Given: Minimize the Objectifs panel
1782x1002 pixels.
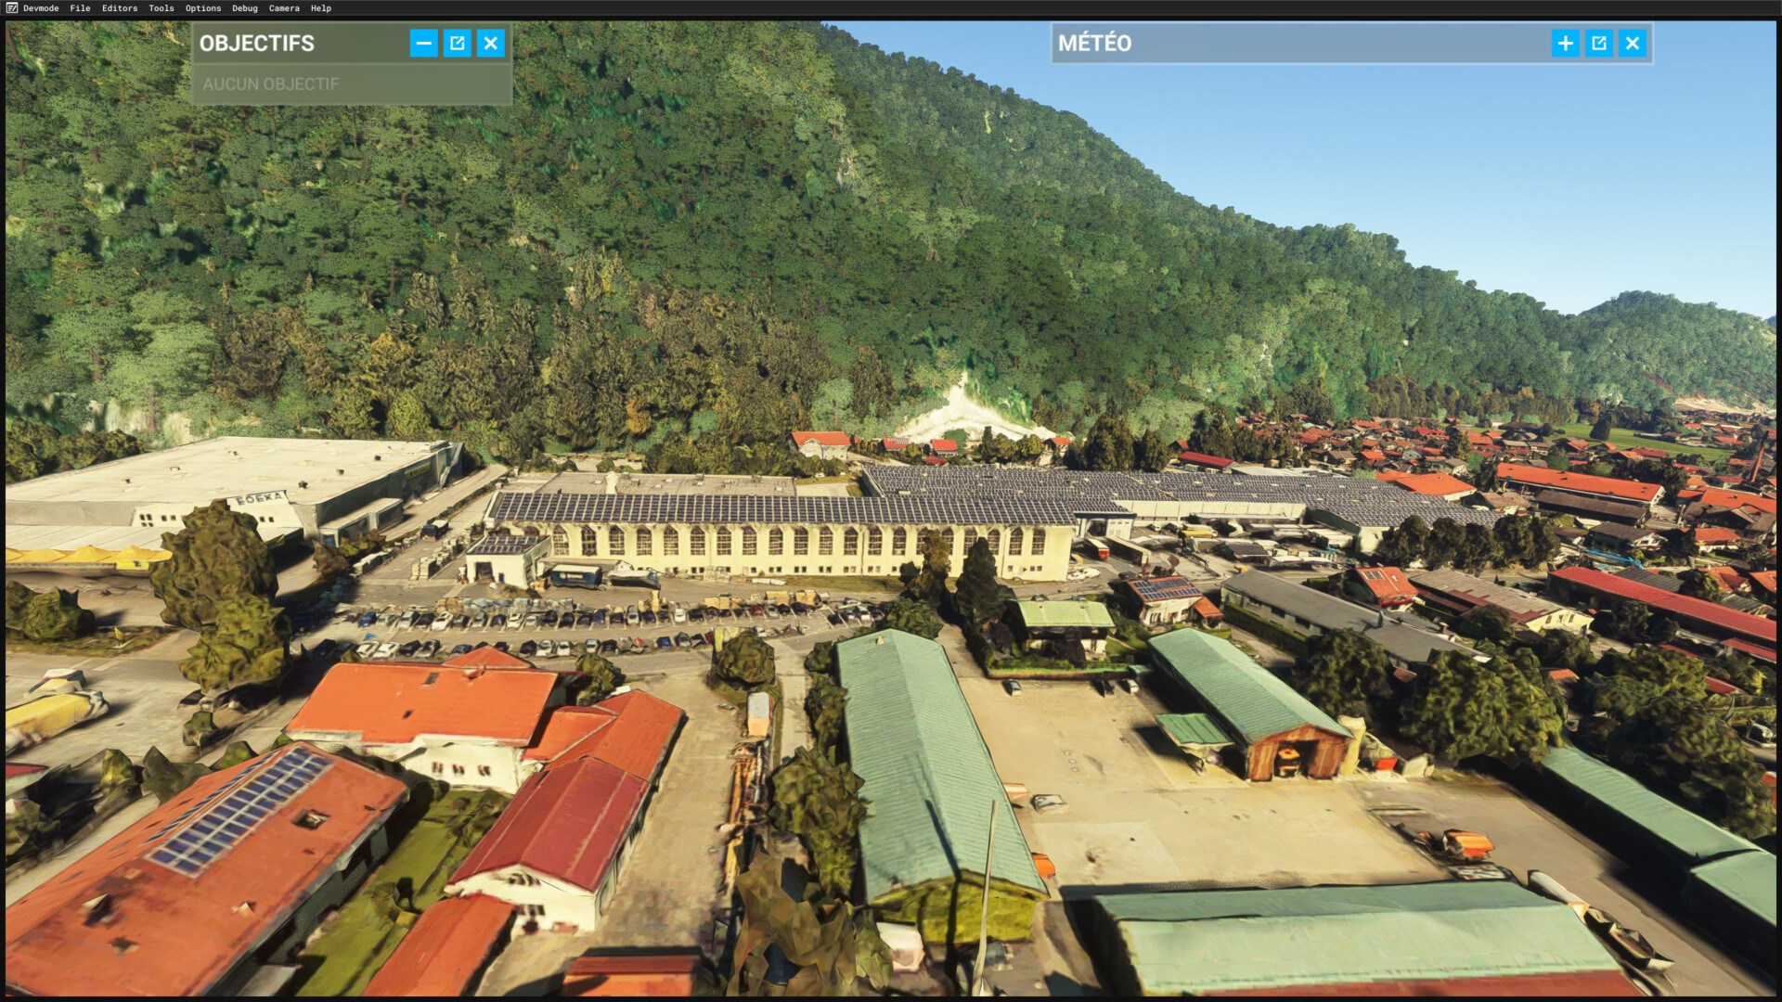Looking at the screenshot, I should [x=423, y=43].
